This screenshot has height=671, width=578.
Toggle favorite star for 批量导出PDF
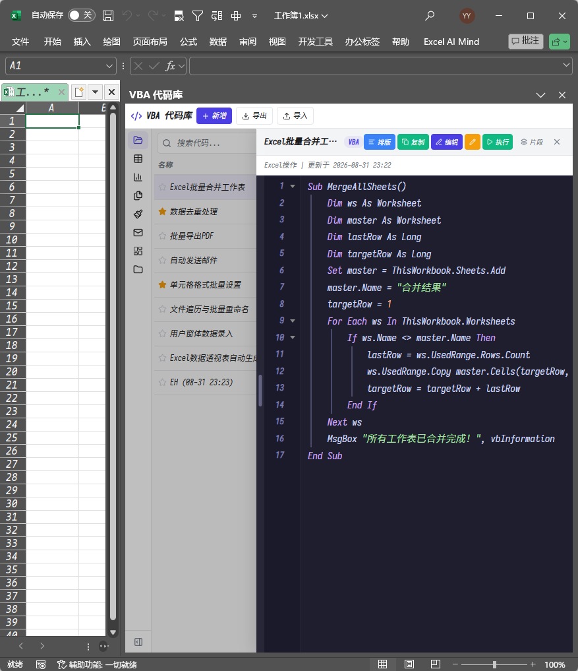162,236
